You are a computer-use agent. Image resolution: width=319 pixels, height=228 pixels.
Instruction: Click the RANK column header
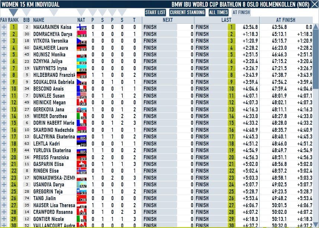[13, 20]
